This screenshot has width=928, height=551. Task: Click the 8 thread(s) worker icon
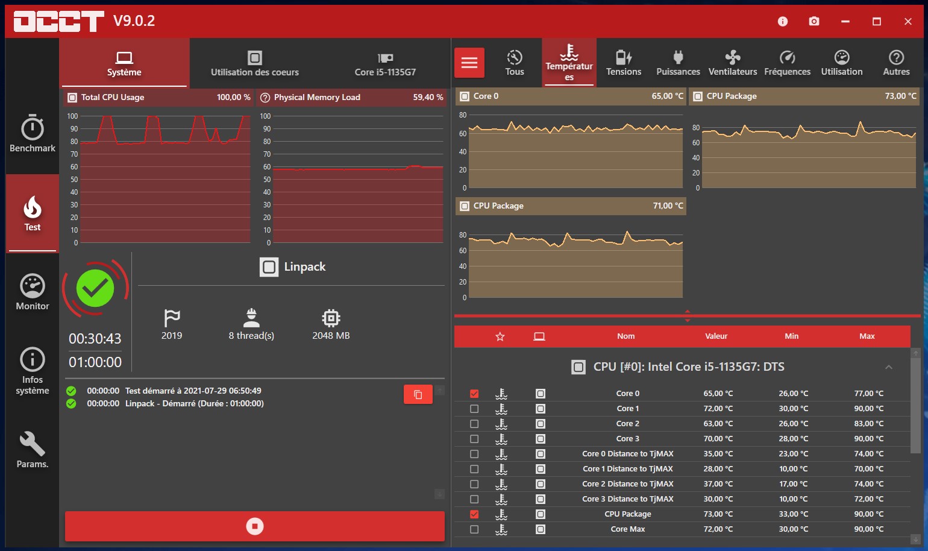[x=251, y=317]
